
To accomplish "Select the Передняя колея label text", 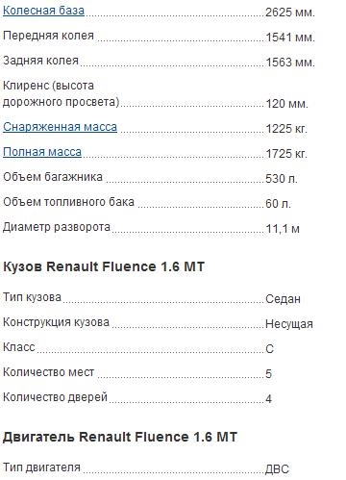I will (48, 36).
